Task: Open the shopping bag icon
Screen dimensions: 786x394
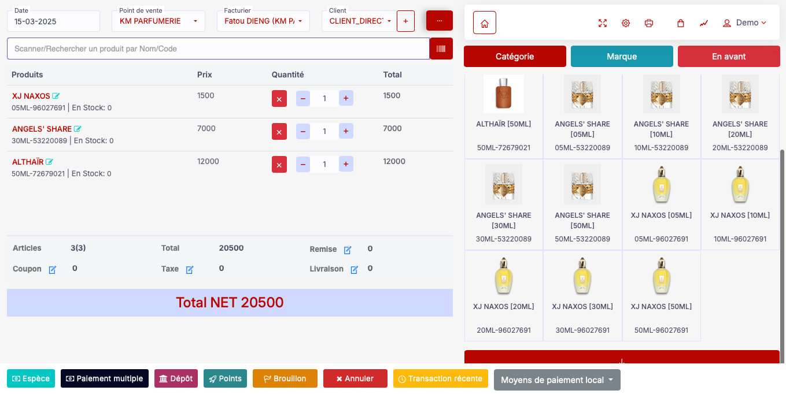Action: (x=681, y=23)
